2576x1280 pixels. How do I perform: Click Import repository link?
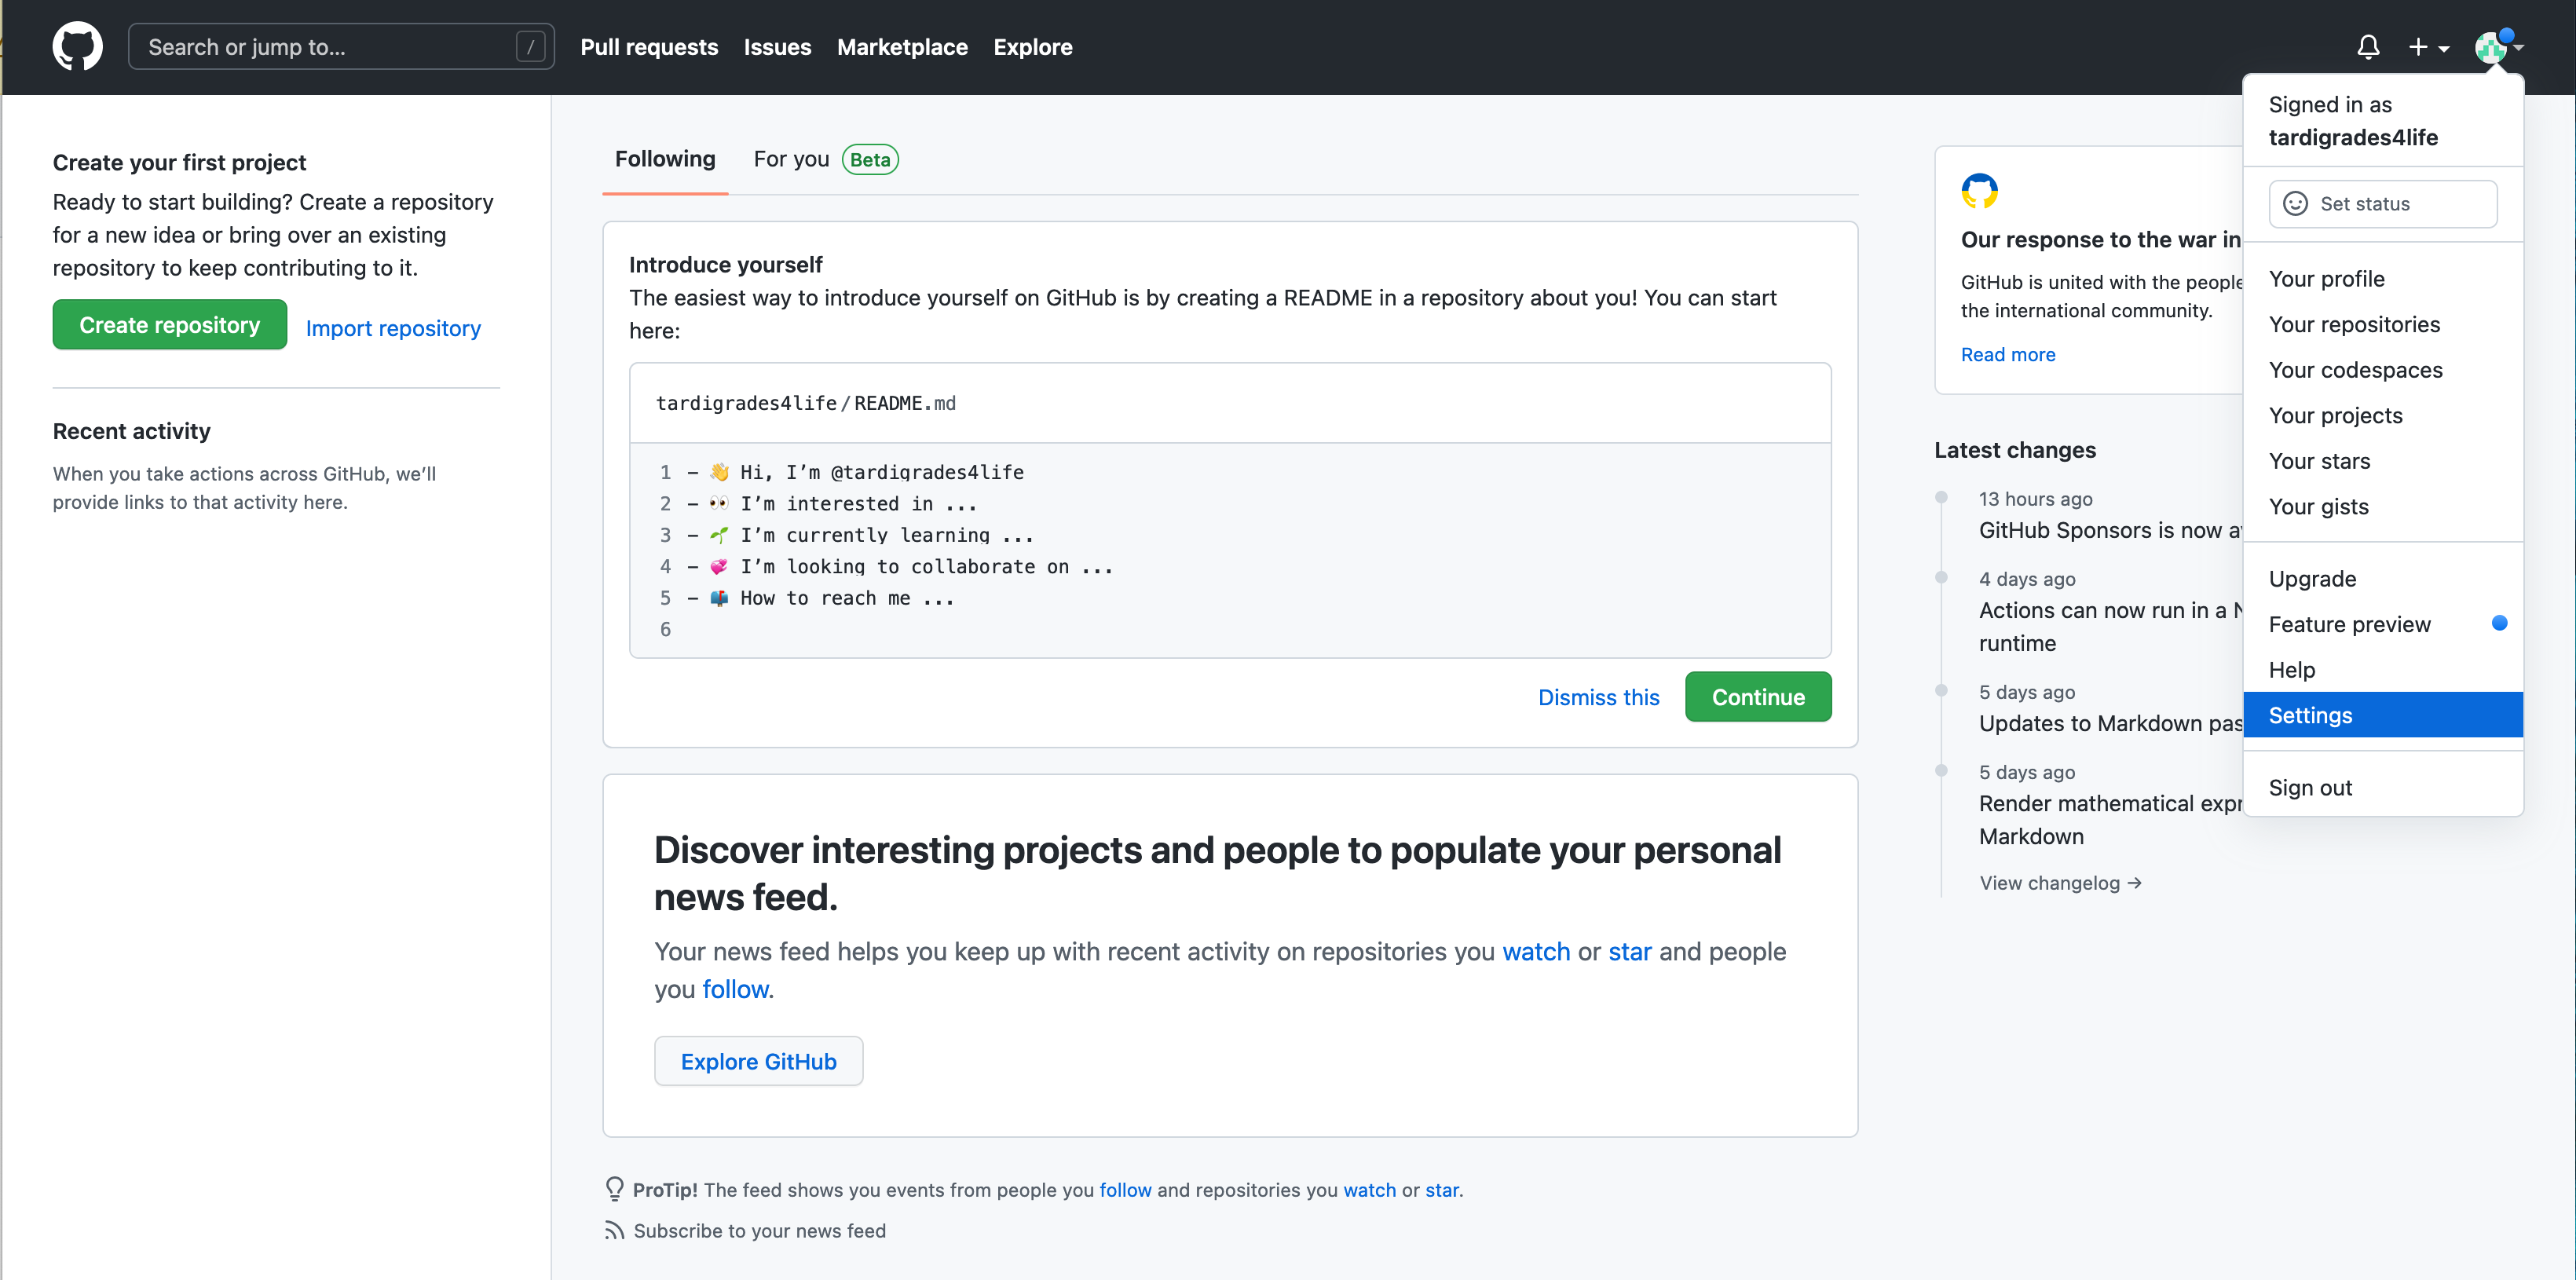coord(393,327)
